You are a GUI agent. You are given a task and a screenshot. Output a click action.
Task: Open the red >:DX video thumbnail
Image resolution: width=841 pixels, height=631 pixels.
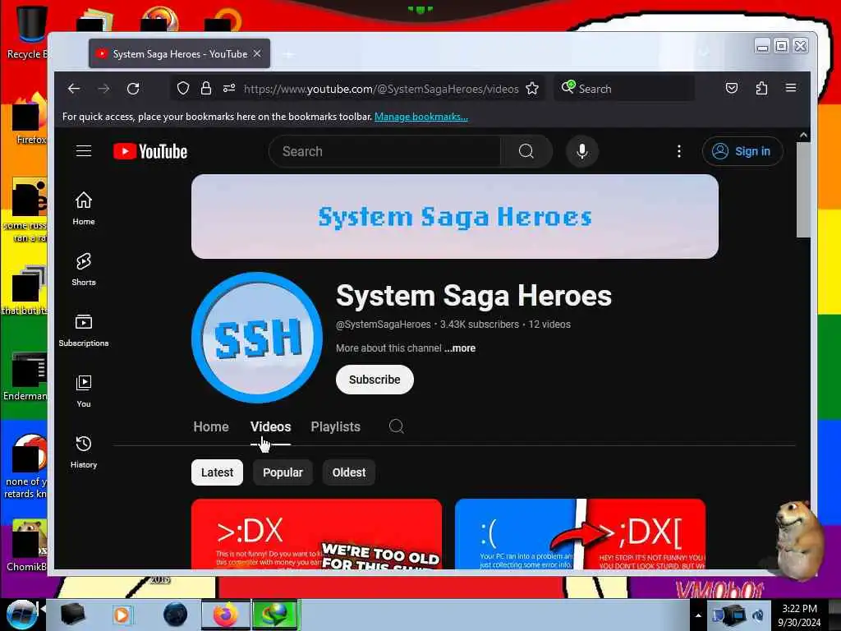(x=316, y=534)
